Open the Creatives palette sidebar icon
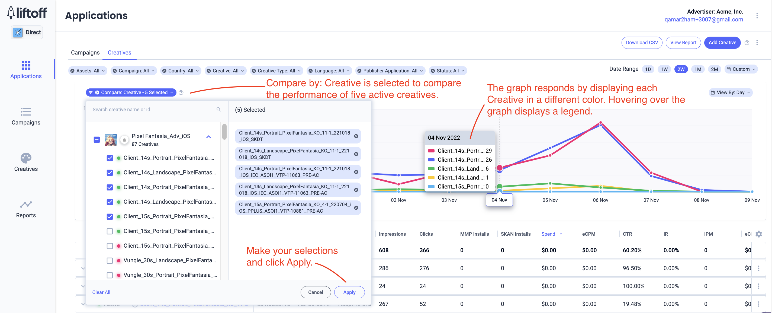 [26, 158]
